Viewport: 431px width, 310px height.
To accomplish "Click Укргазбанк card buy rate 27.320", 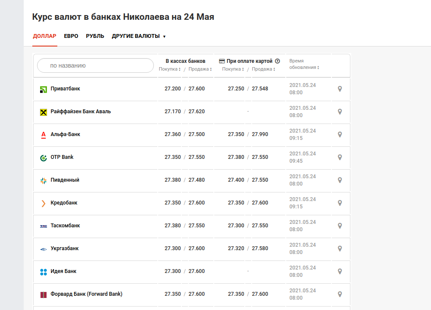I will tap(236, 248).
